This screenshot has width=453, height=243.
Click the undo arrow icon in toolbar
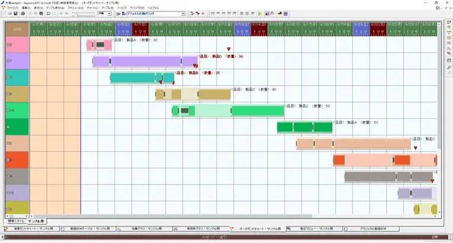(x=47, y=13)
